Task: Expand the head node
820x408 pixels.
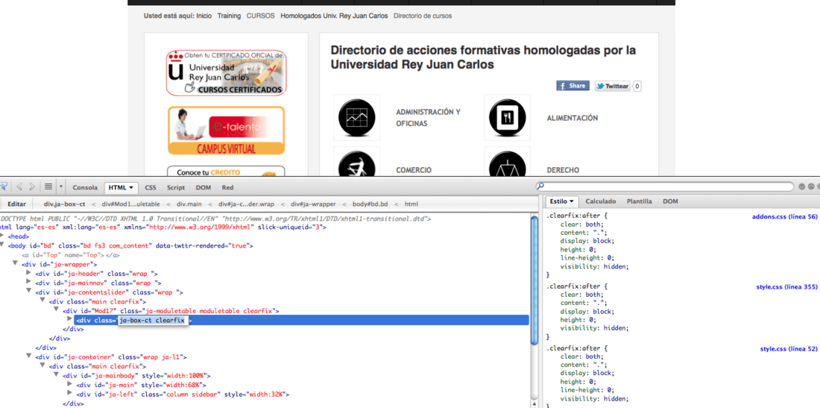Action: [3, 236]
